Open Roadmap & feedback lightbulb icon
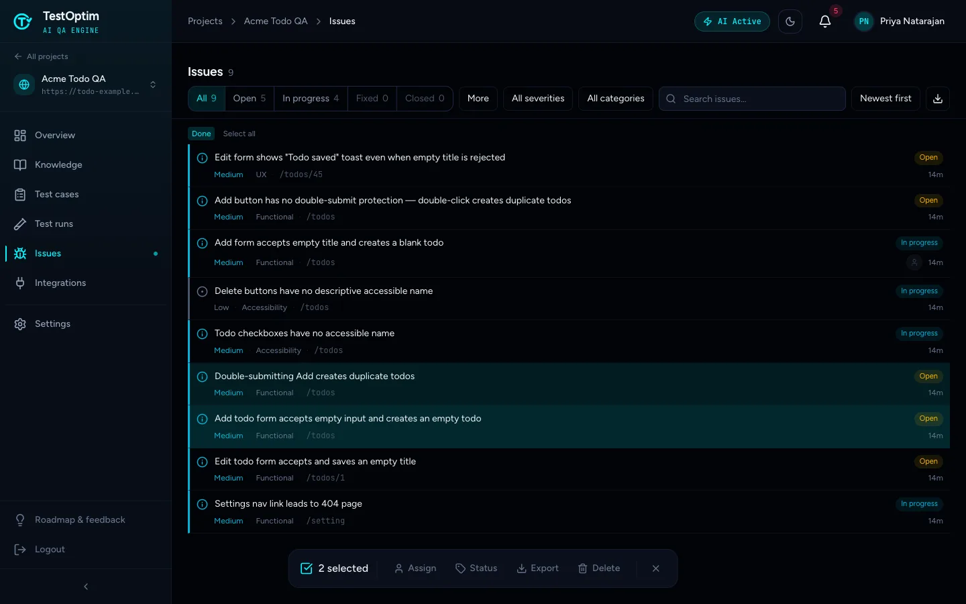 [x=20, y=520]
